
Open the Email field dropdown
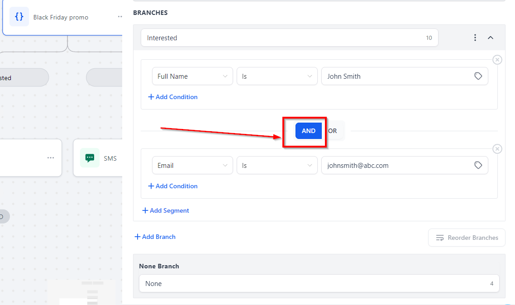[x=192, y=165]
